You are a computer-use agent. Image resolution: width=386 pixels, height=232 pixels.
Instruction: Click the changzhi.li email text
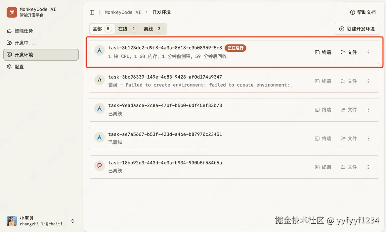click(42, 224)
